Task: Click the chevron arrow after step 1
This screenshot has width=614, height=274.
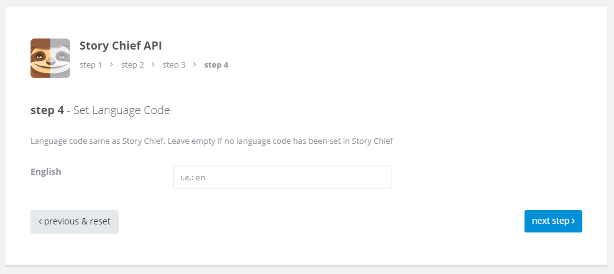Action: pyautogui.click(x=112, y=64)
